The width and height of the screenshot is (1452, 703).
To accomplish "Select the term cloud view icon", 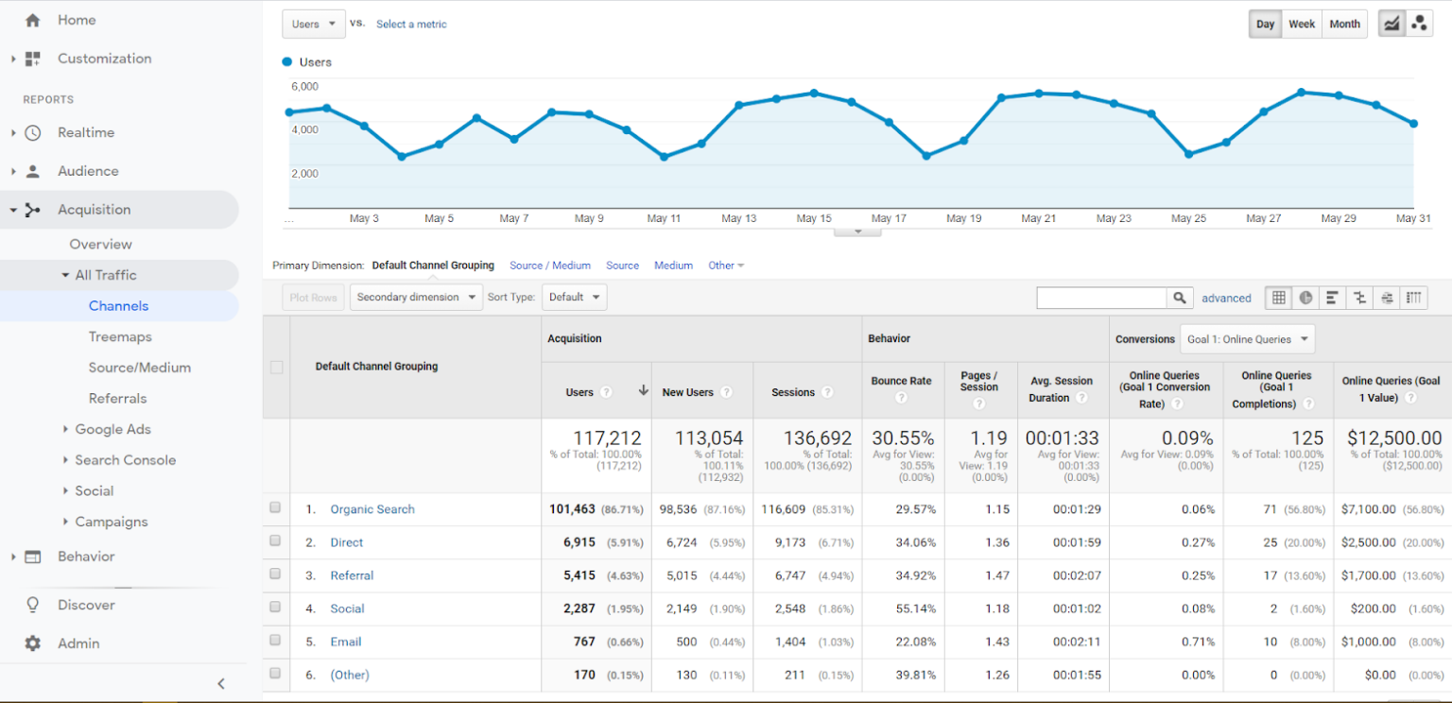I will tap(1387, 298).
